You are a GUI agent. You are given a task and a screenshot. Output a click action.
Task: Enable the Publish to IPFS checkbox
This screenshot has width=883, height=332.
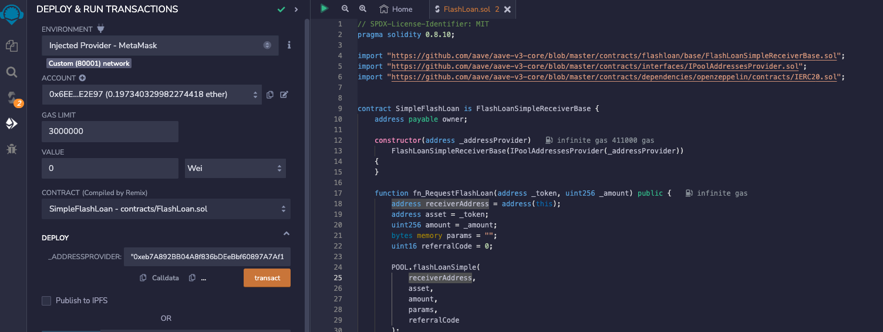(46, 301)
